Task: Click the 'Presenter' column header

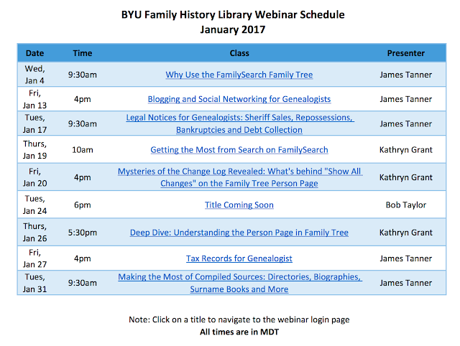Action: point(405,53)
